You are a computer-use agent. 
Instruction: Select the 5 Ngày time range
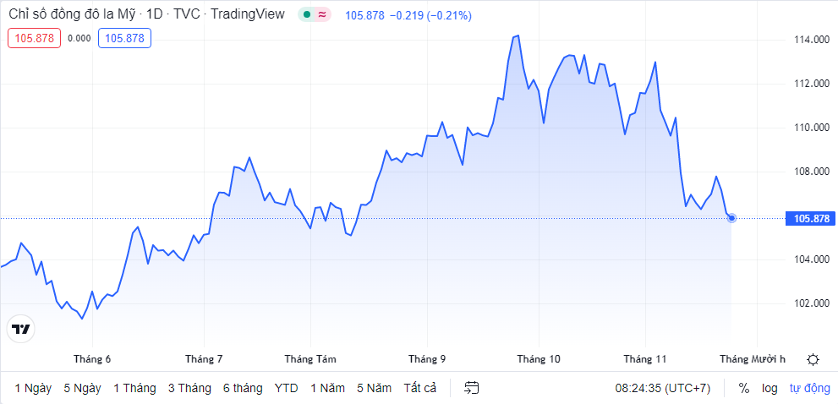point(82,388)
